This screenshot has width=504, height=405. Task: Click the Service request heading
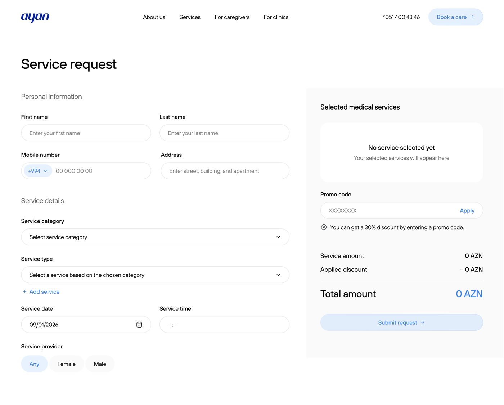pyautogui.click(x=69, y=64)
